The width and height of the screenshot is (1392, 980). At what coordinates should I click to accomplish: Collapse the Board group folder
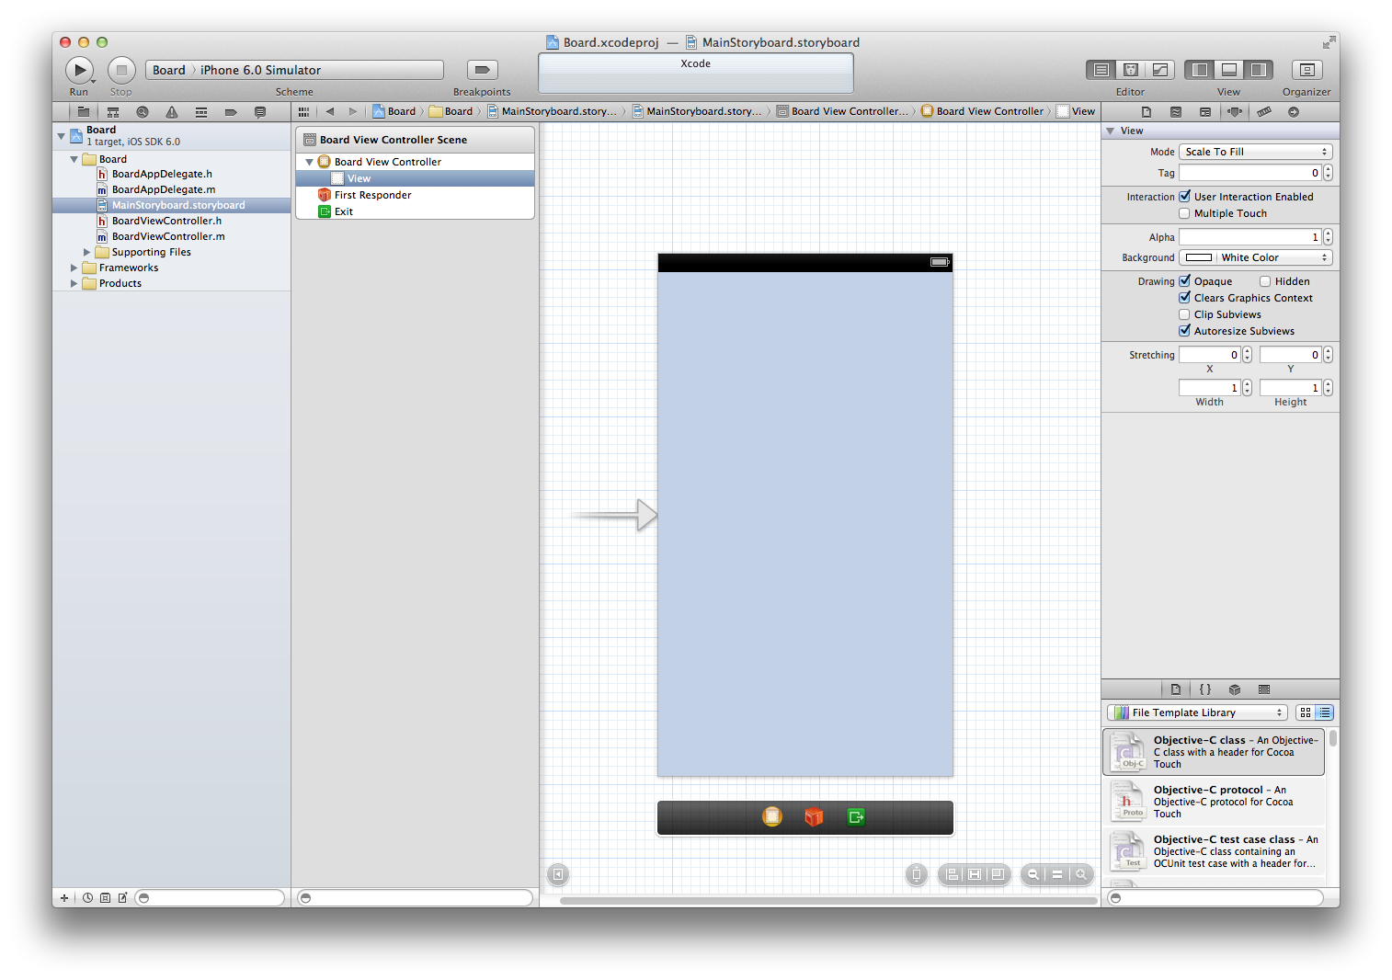point(74,159)
